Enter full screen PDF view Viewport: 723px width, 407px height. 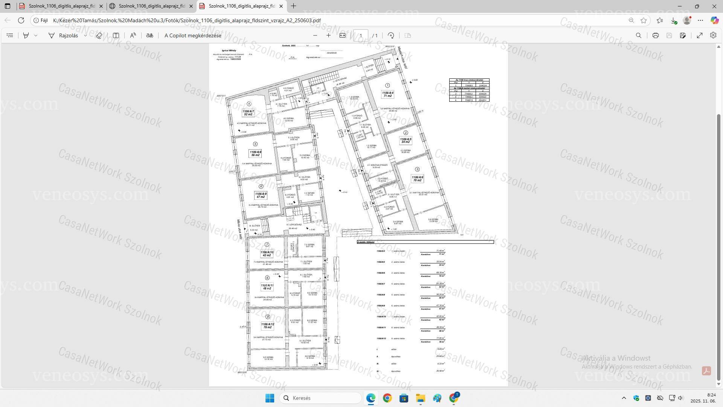(x=700, y=35)
